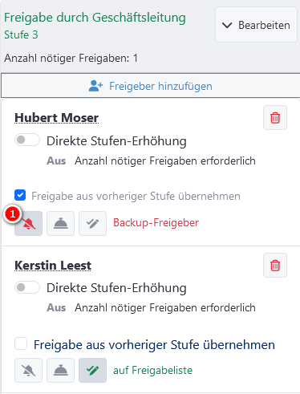Click the pencil check icon for Hubert Moser

click(x=92, y=223)
